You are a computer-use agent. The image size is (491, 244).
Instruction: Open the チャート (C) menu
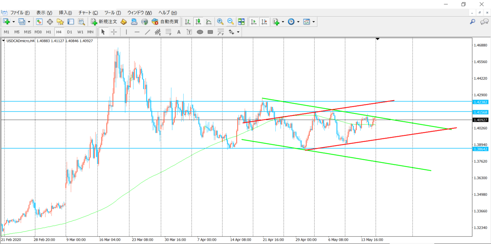pos(88,13)
